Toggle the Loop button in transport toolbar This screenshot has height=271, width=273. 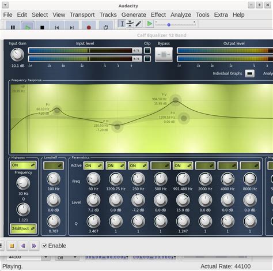[x=106, y=26]
